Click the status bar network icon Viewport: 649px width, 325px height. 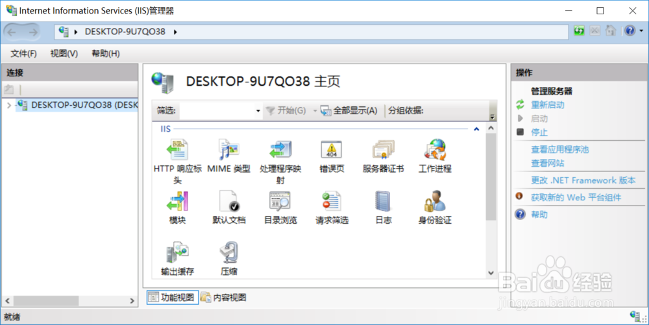(635, 316)
